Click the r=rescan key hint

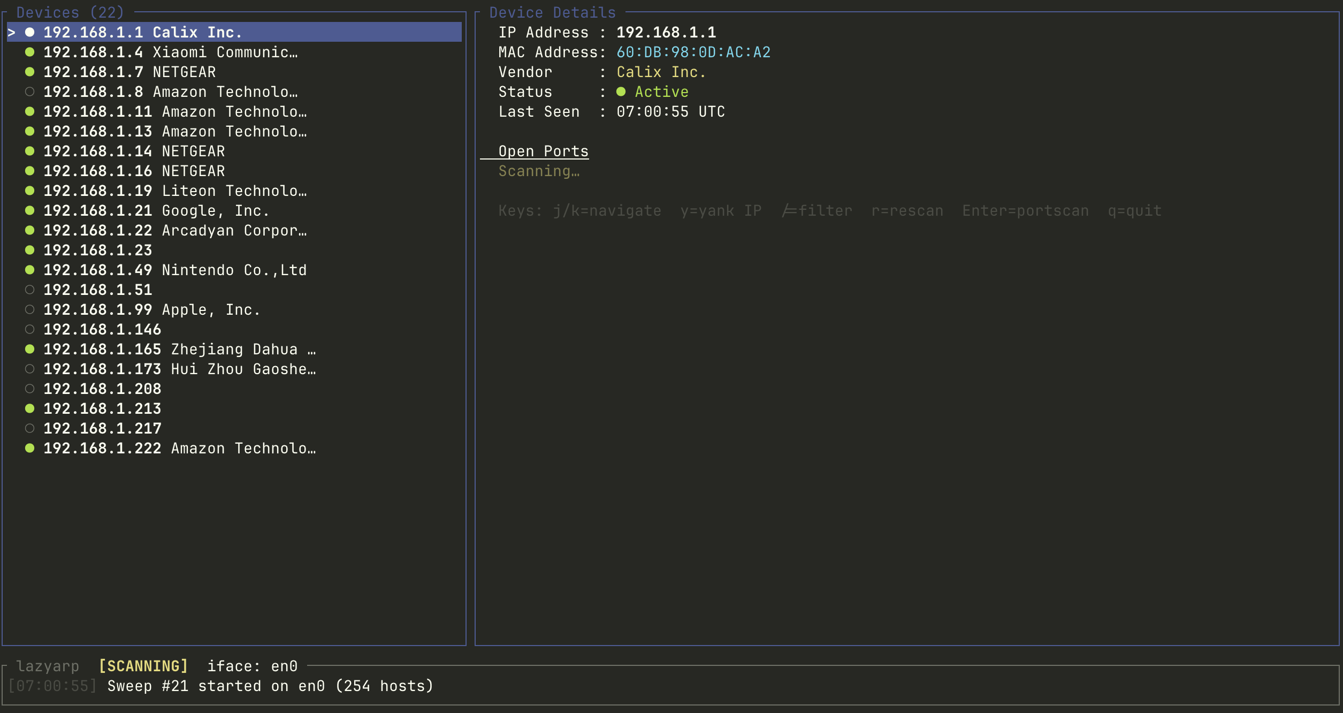pyautogui.click(x=907, y=210)
